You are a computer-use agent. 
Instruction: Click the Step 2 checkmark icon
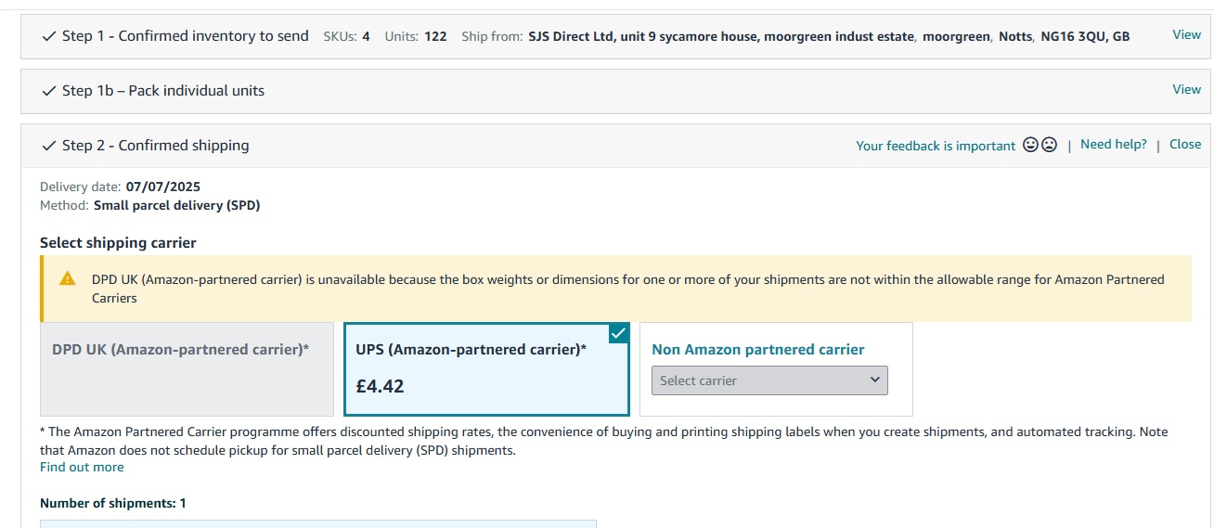tap(49, 146)
